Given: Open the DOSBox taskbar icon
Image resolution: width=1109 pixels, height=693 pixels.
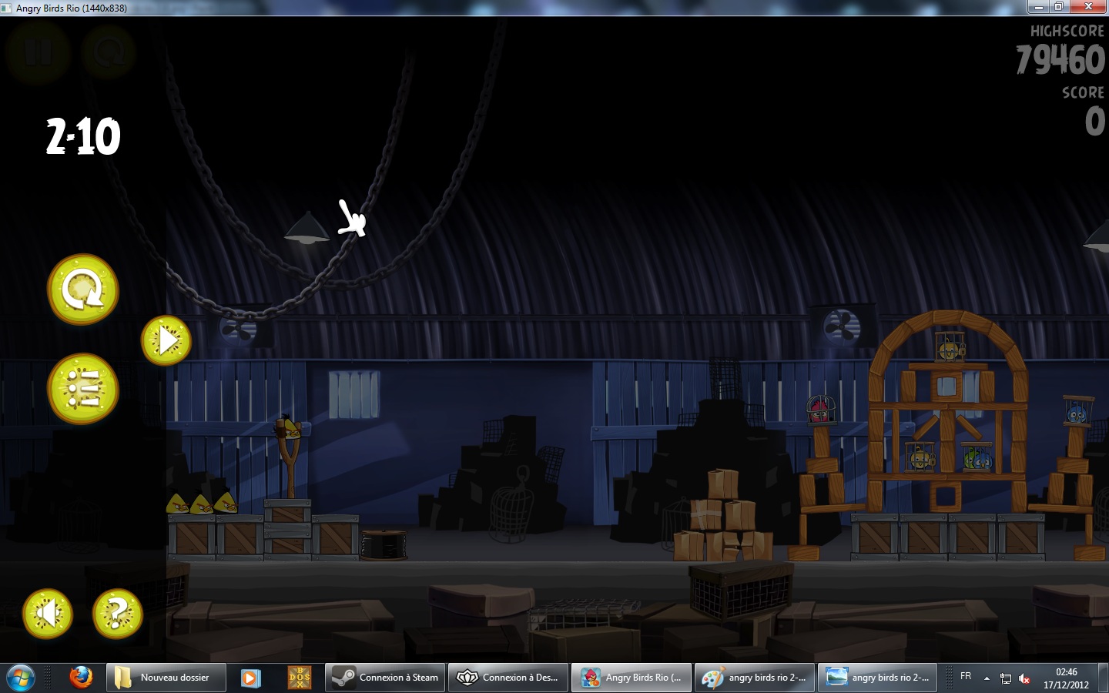Looking at the screenshot, I should [299, 678].
